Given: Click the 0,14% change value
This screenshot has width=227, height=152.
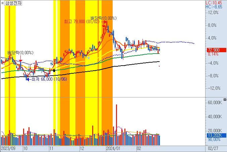Looking at the screenshot, I should (213, 54).
